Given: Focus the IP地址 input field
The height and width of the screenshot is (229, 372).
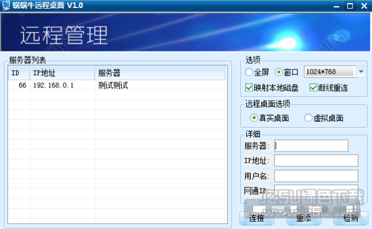Looking at the screenshot, I should click(316, 161).
